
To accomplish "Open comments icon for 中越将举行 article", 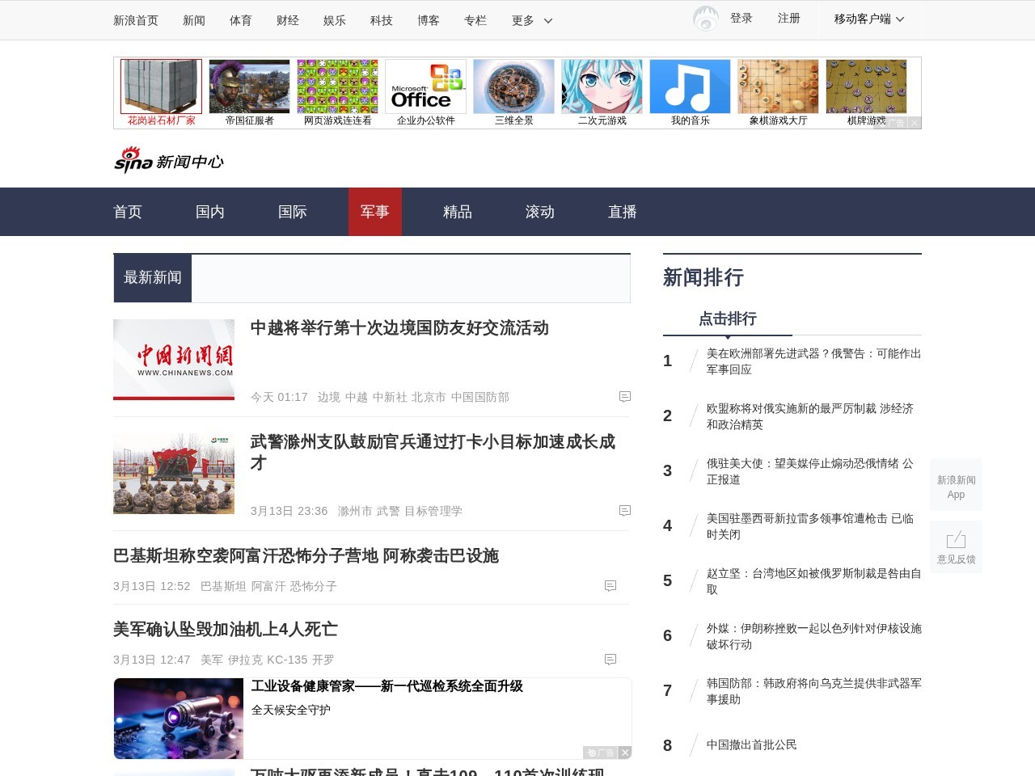I will click(x=624, y=397).
